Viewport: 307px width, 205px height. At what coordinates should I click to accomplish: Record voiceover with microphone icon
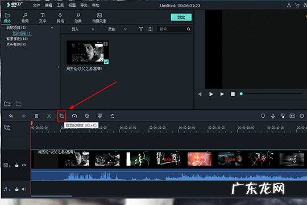[x=273, y=116]
